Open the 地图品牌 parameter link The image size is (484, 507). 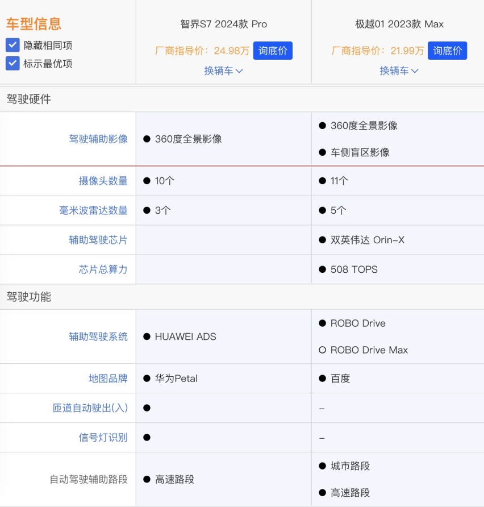click(109, 379)
